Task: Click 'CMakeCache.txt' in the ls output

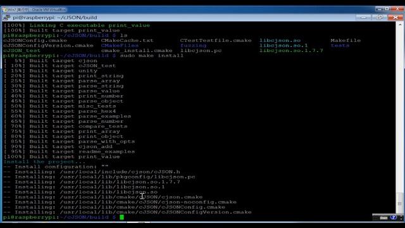Action: tap(127, 41)
